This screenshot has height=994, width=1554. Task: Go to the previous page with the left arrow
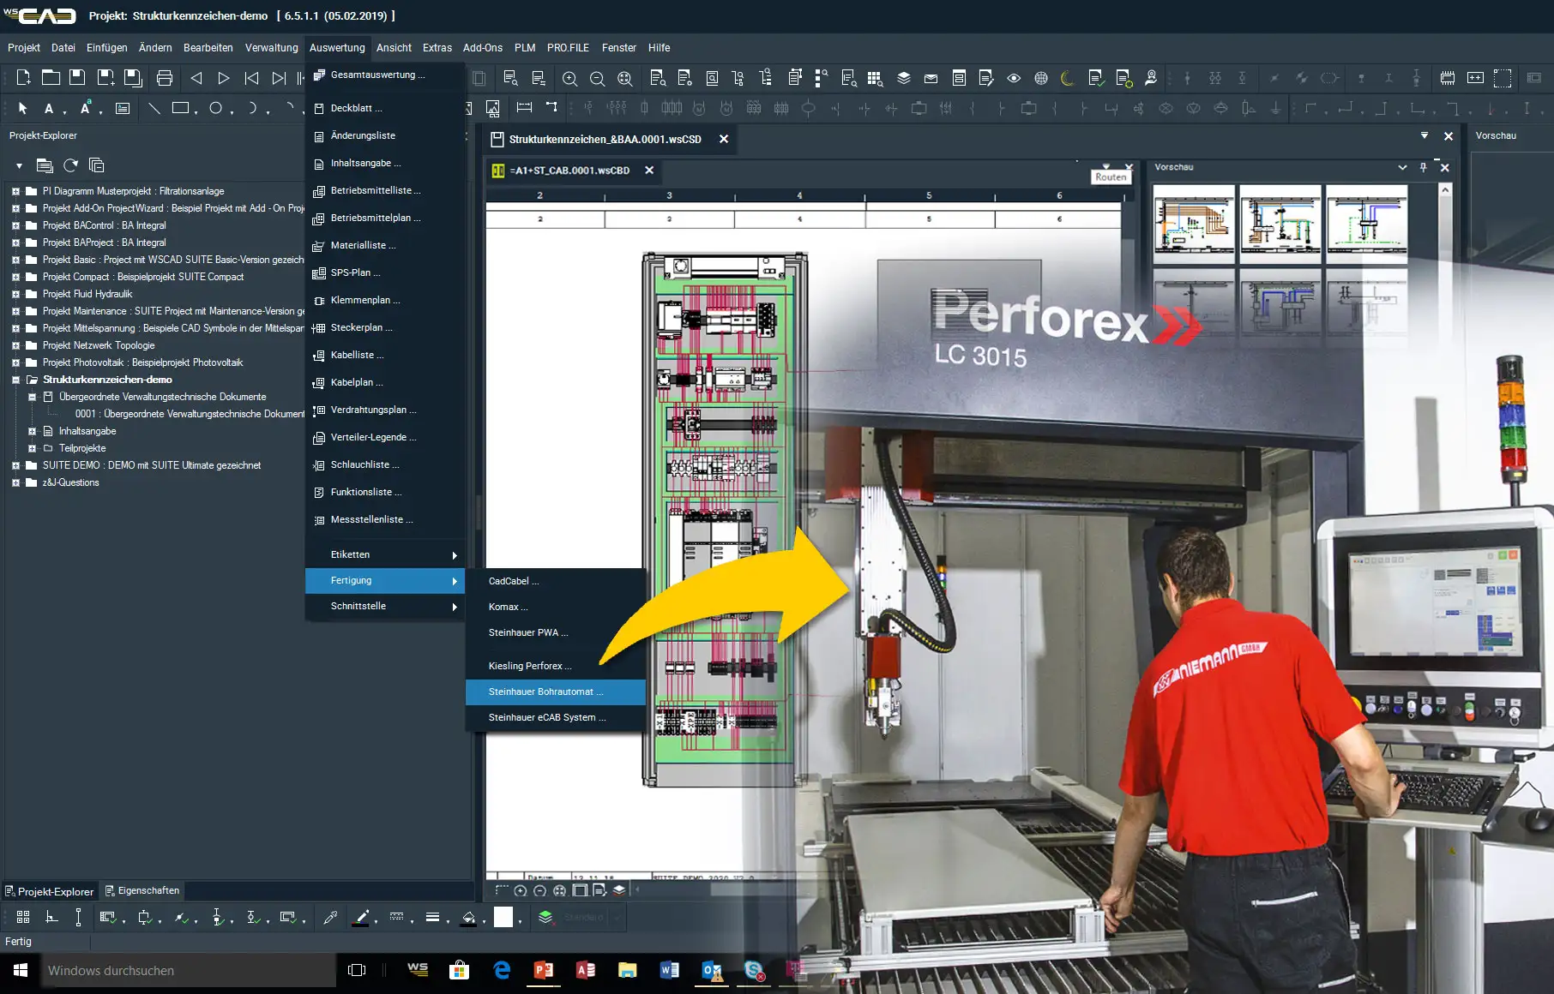196,79
